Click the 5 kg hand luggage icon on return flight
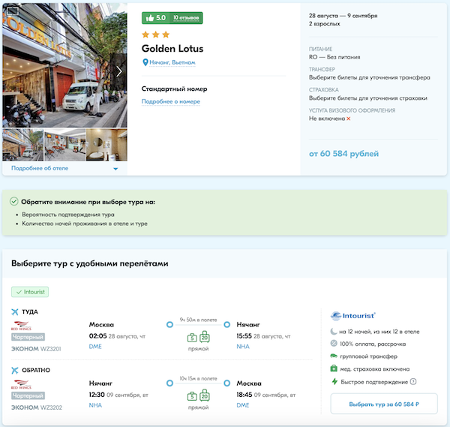The image size is (450, 427). tap(192, 395)
